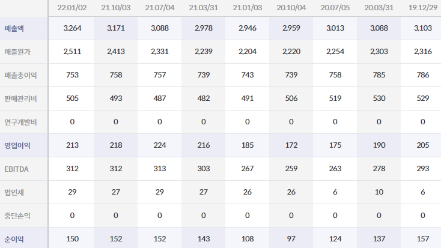Select 순이익 value 157
The height and width of the screenshot is (248, 441).
(x=423, y=239)
